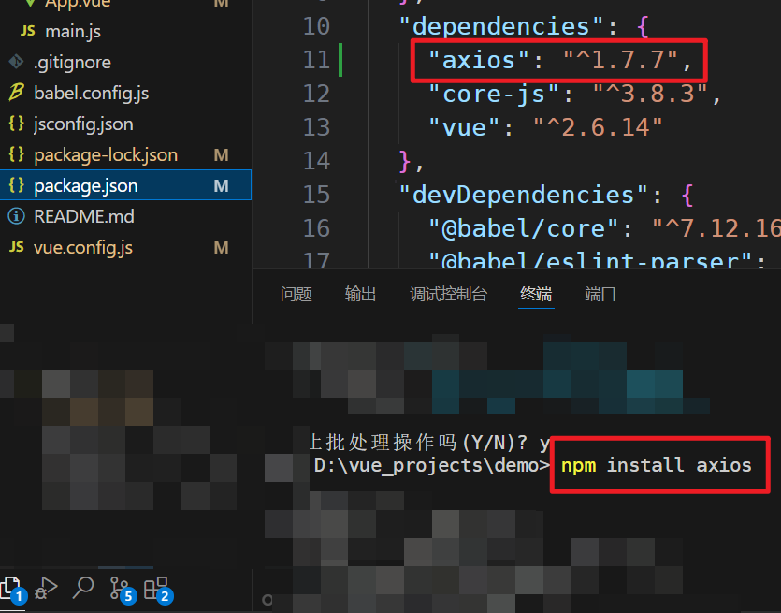Click line number 16 in the gutter

(316, 228)
